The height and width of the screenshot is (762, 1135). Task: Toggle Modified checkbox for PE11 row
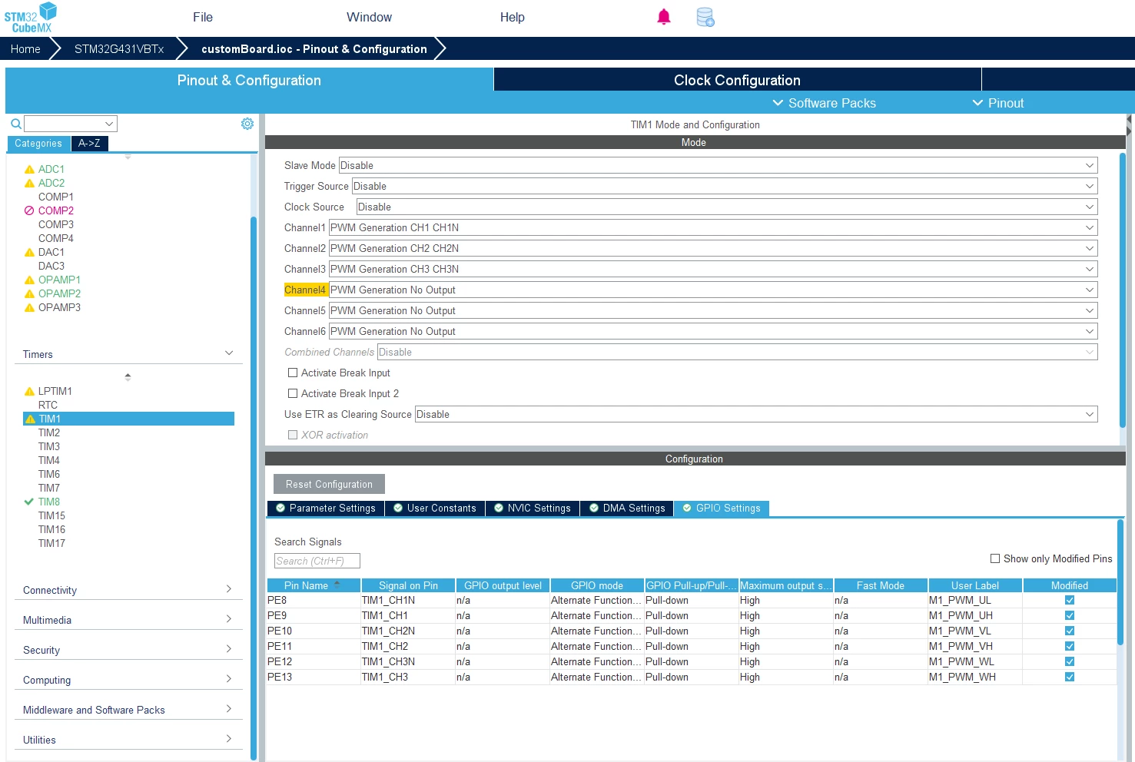1070,646
